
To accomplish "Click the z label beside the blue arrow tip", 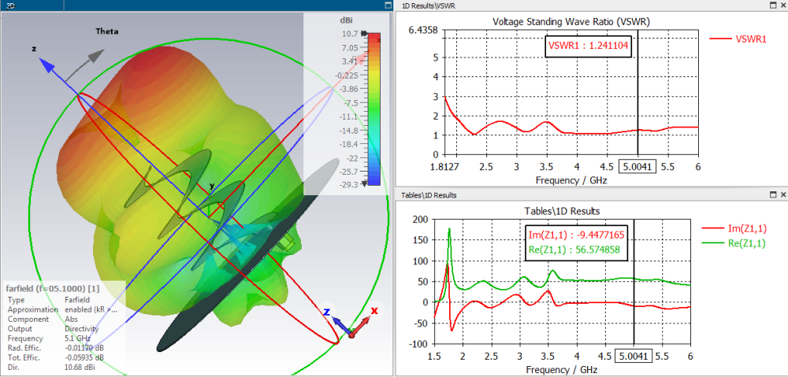I will [x=34, y=49].
